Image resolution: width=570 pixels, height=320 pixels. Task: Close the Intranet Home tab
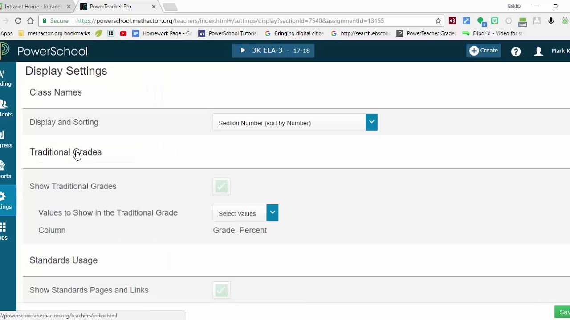[x=69, y=7]
